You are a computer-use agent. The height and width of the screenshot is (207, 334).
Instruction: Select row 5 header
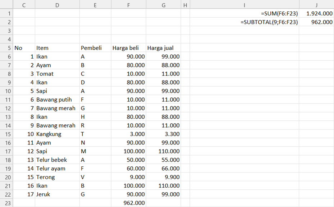[x=6, y=48]
